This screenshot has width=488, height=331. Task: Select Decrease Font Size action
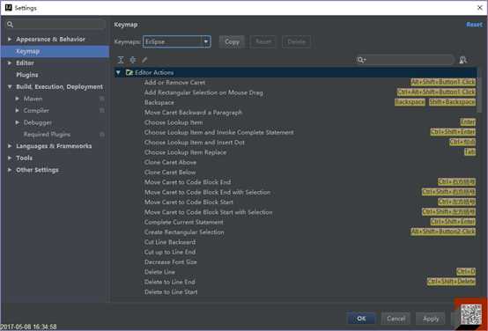pyautogui.click(x=171, y=262)
